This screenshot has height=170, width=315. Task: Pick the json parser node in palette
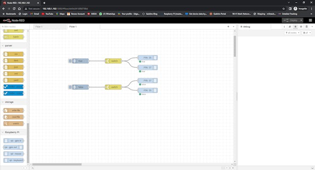tap(14, 67)
